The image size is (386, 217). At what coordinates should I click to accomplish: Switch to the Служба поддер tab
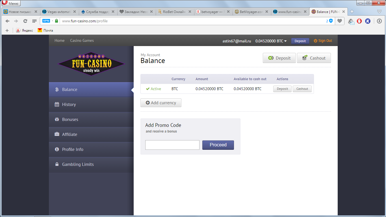coord(97,12)
